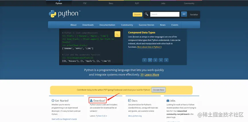Click the Docs widget page icon
Viewport: 248px width, 122px height.
130,100
